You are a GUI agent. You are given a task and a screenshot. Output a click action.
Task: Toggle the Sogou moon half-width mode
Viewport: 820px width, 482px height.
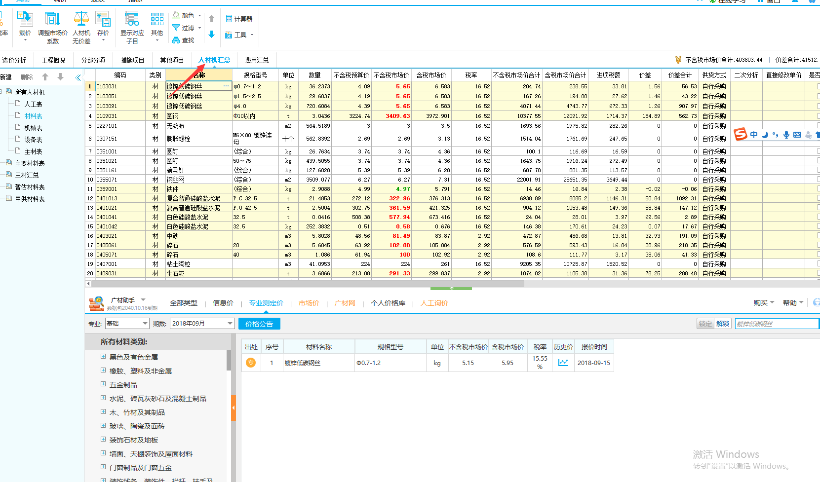point(765,135)
